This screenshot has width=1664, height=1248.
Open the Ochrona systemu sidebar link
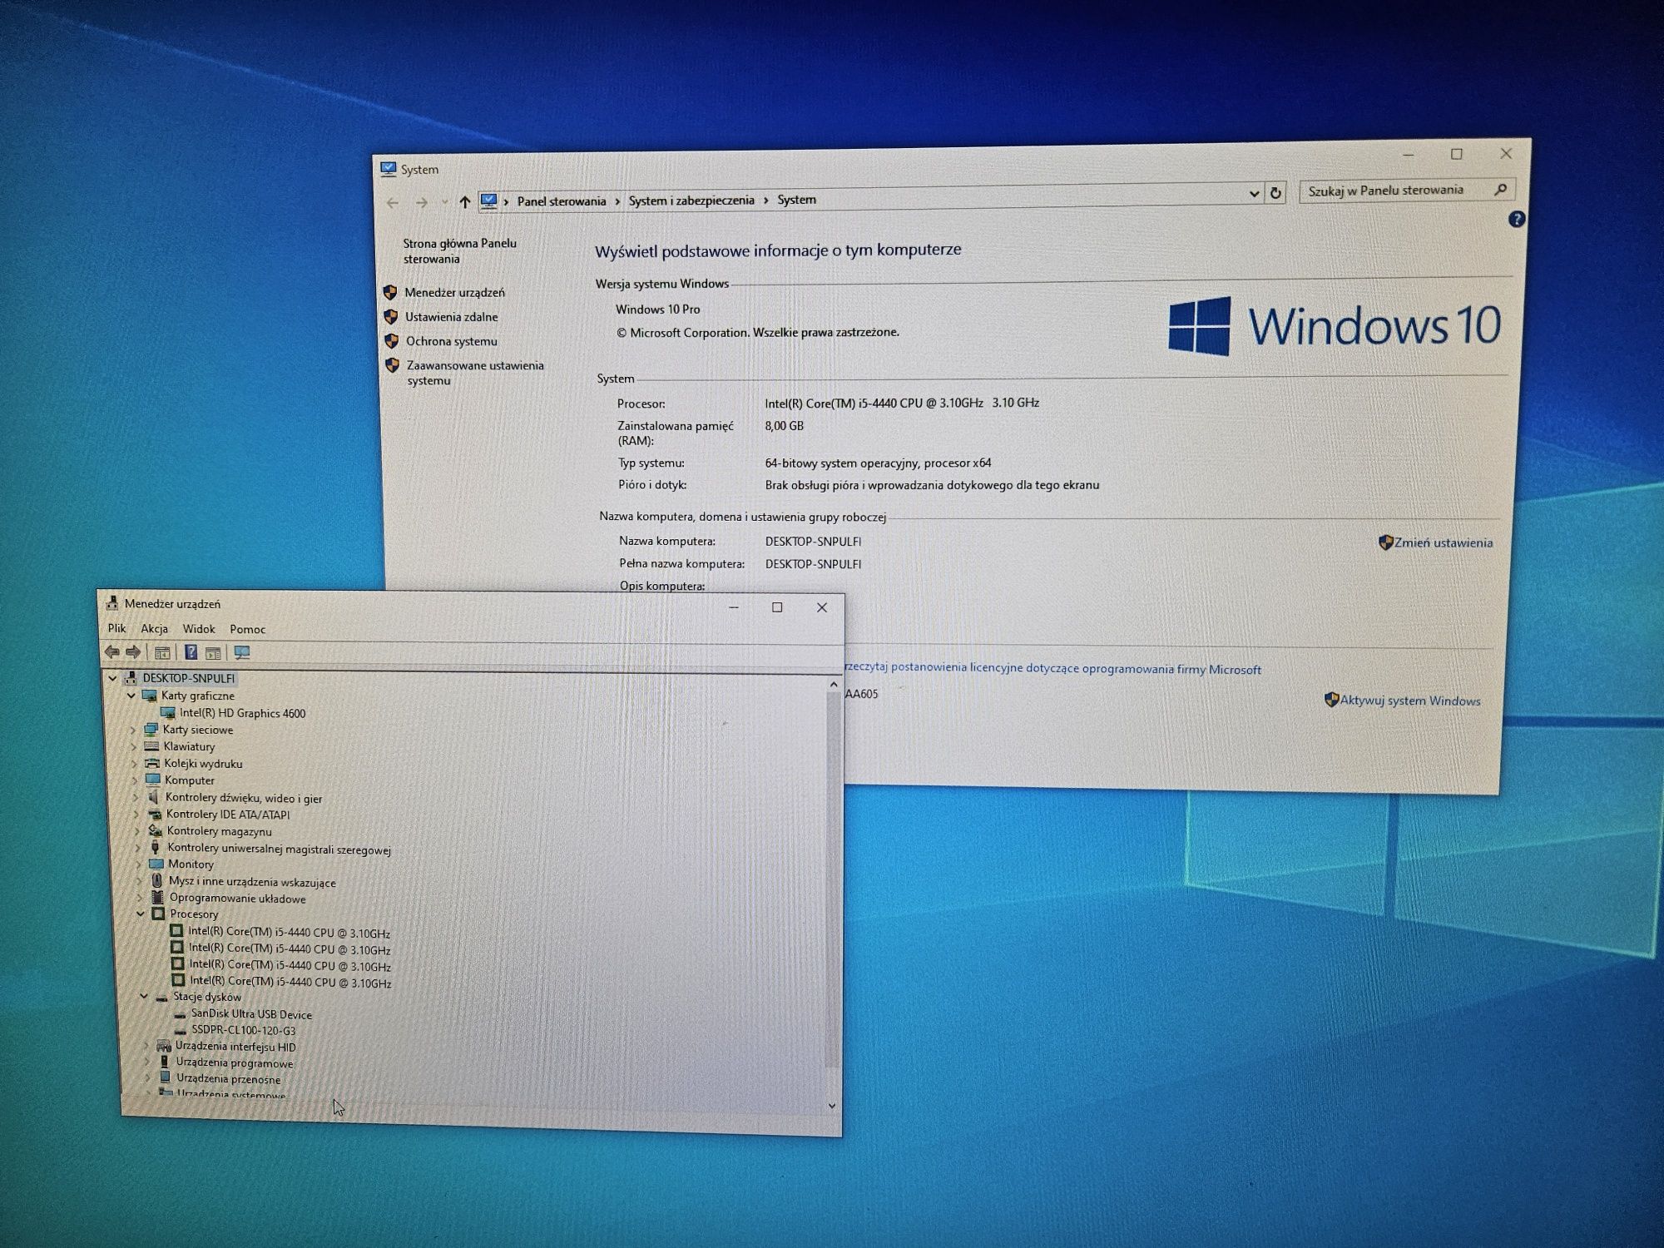click(452, 341)
